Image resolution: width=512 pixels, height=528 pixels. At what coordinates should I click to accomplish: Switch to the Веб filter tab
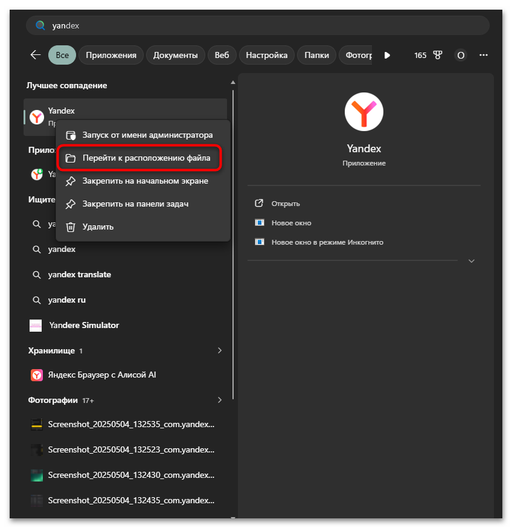coord(222,55)
